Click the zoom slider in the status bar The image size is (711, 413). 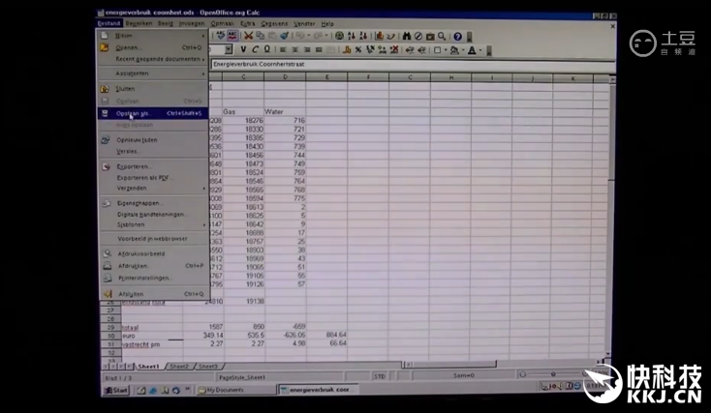click(553, 374)
